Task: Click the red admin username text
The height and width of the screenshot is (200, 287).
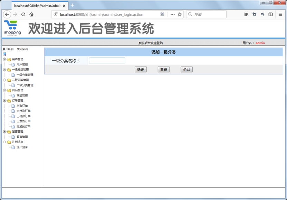Action: 260,43
